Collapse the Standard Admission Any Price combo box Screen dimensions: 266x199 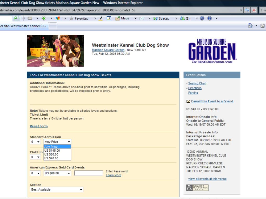57,142
